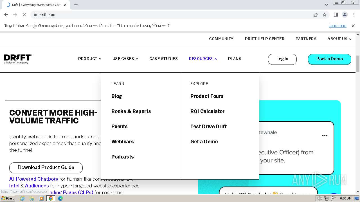Expand the USE CASES menu
This screenshot has width=360, height=202.
coord(125,59)
